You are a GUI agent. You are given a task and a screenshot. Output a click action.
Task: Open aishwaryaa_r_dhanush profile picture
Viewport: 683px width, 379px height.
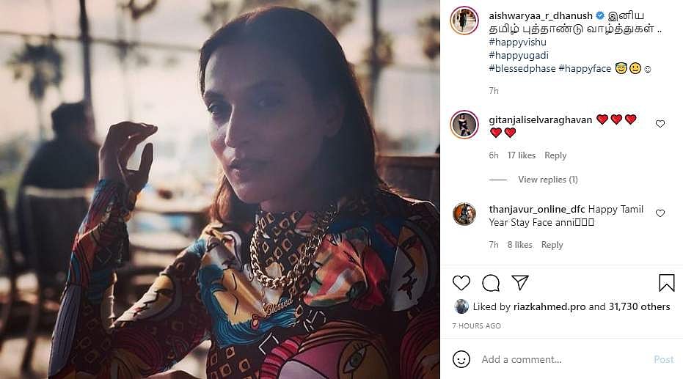[x=464, y=21]
